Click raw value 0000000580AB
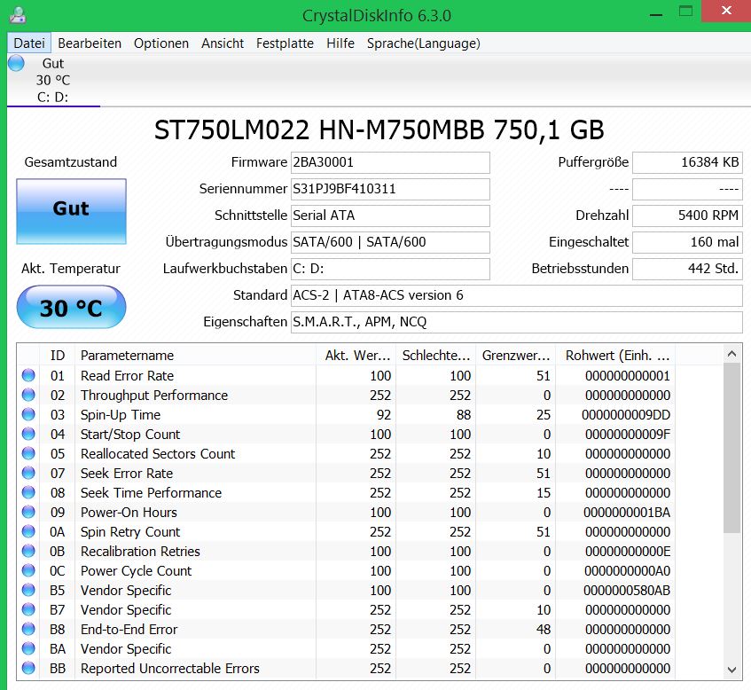This screenshot has width=751, height=690. coord(627,591)
